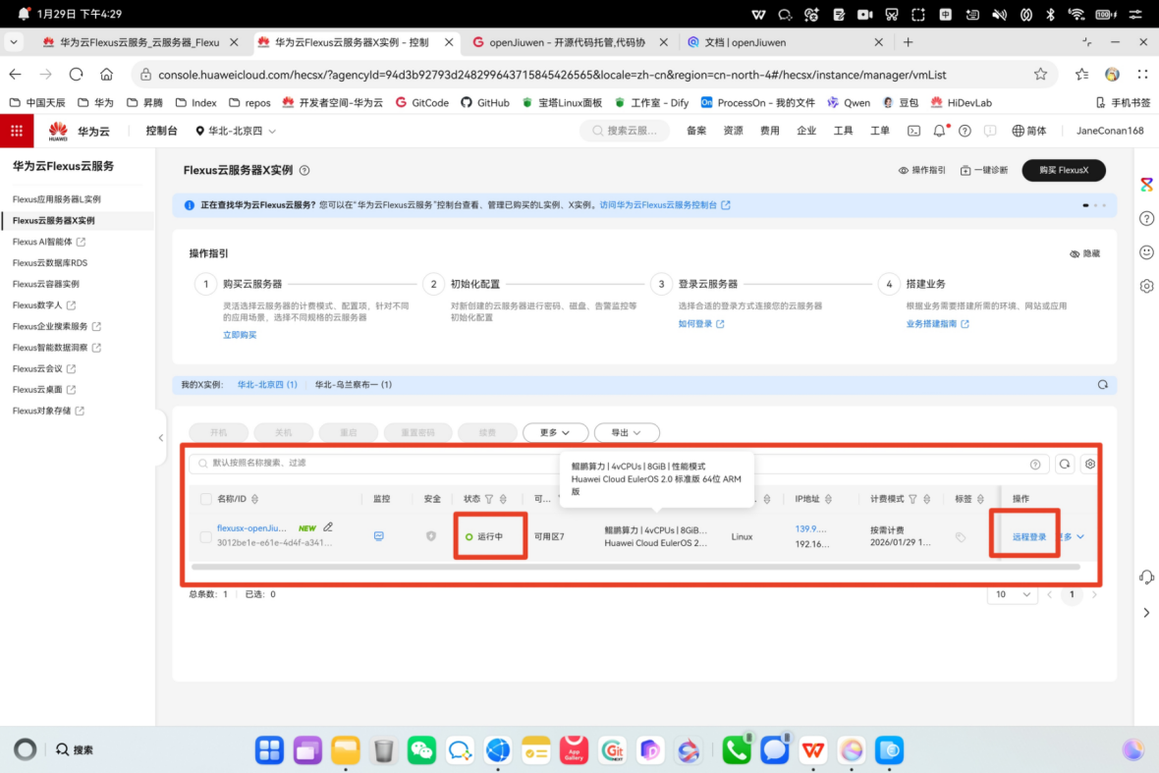The width and height of the screenshot is (1159, 773).
Task: Click the info icon beside Flexus云服务器X实例 title
Action: click(304, 170)
